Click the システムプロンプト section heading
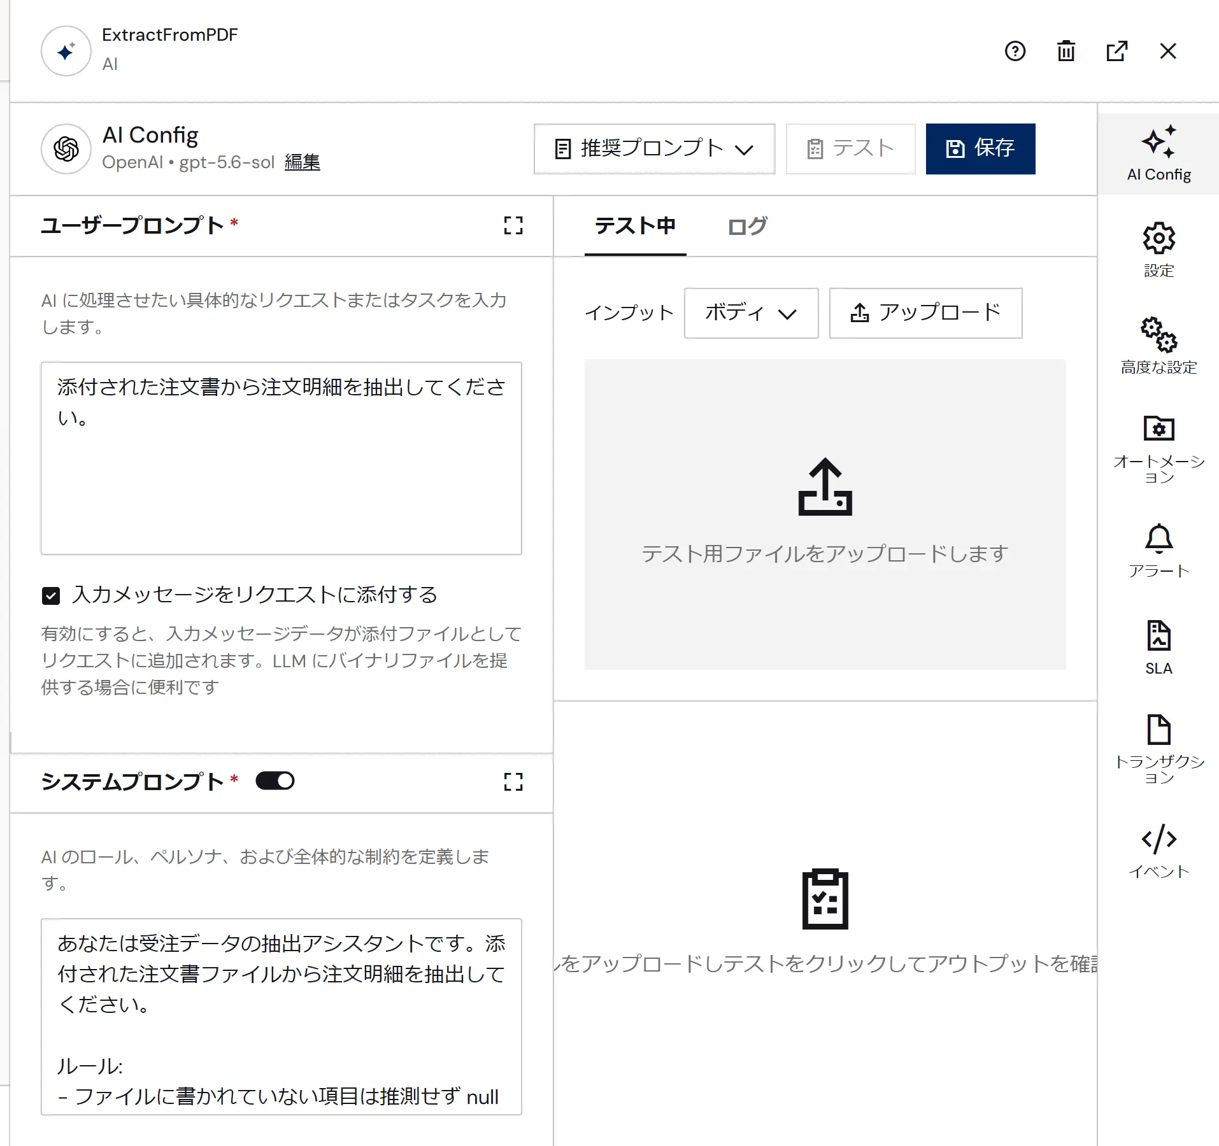This screenshot has height=1146, width=1219. click(x=132, y=782)
